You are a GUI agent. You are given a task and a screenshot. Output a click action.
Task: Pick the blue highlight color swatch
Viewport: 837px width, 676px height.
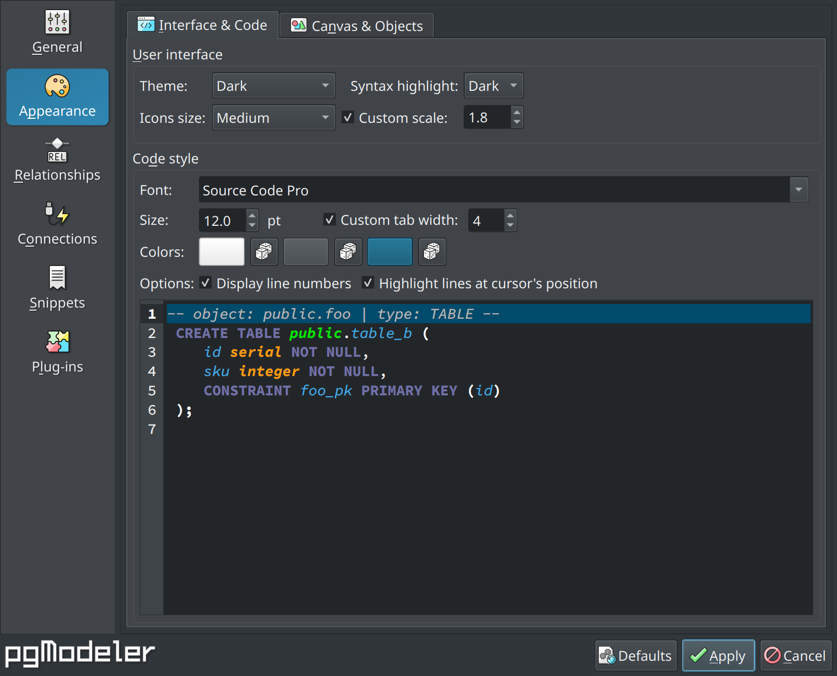click(x=390, y=251)
